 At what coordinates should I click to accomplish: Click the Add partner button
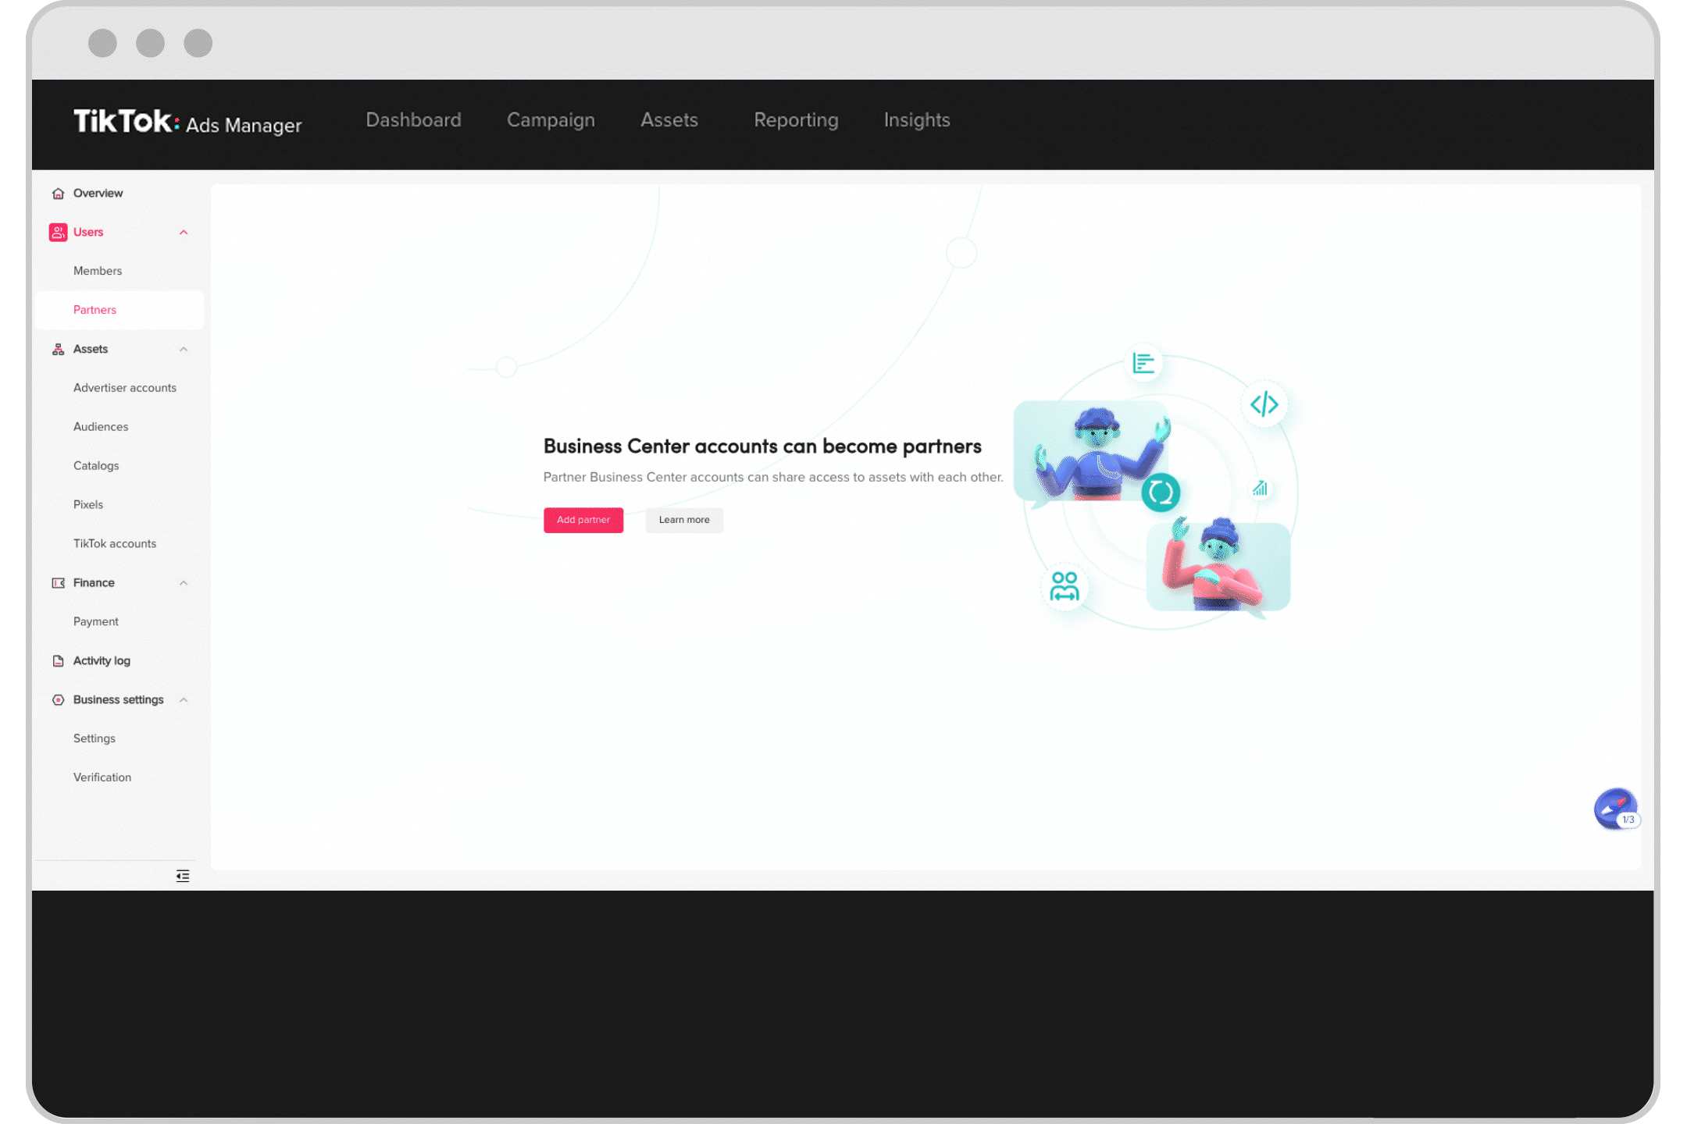tap(583, 519)
